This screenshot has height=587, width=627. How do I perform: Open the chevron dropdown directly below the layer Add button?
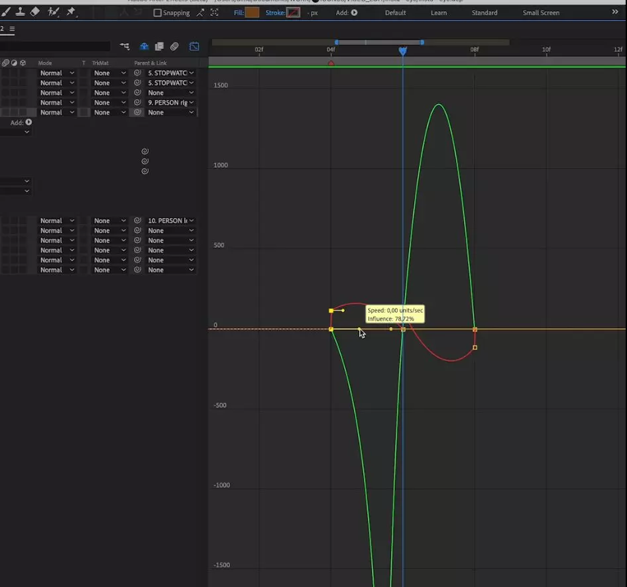coord(27,132)
